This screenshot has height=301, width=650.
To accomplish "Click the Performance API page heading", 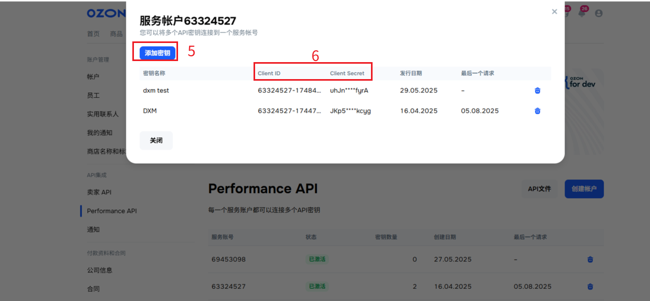I will point(263,188).
